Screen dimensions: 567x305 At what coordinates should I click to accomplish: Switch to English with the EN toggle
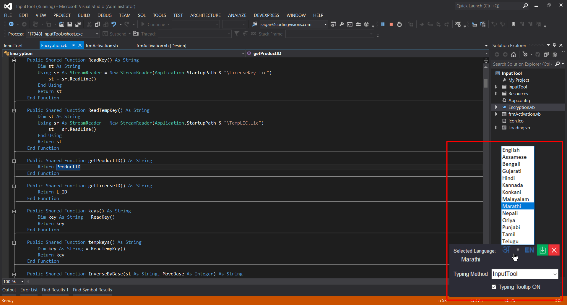[529, 250]
